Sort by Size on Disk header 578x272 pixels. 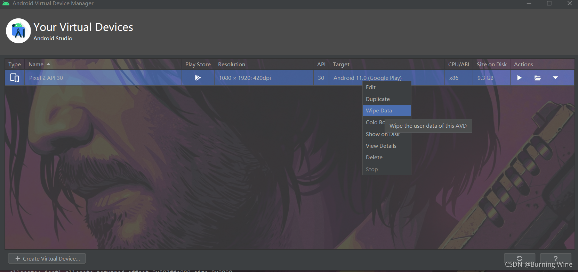point(492,65)
